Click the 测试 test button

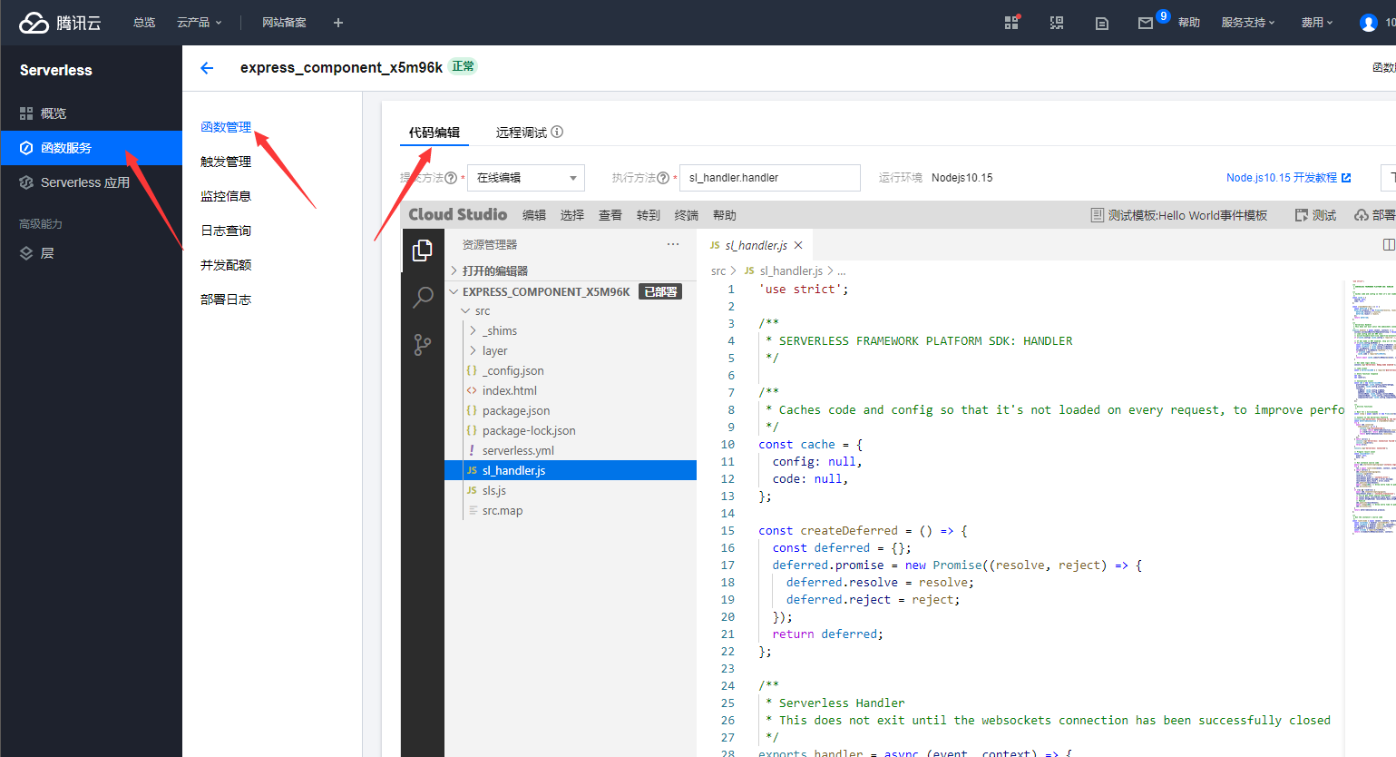click(1316, 215)
